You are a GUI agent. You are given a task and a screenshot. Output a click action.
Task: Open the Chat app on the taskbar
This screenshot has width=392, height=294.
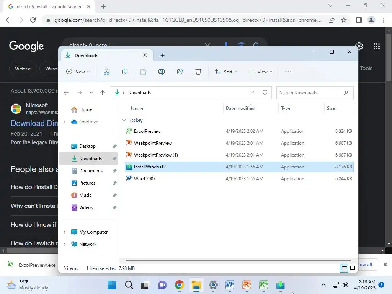(162, 285)
